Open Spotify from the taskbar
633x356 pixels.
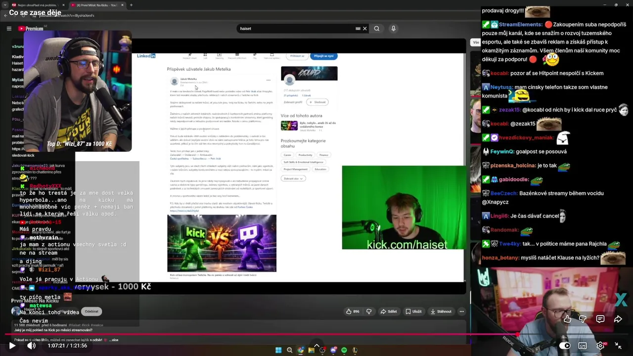(344, 350)
